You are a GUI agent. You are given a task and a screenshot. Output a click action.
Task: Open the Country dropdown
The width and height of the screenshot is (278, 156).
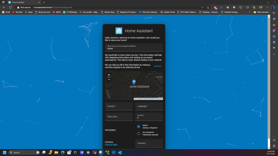[119, 106]
